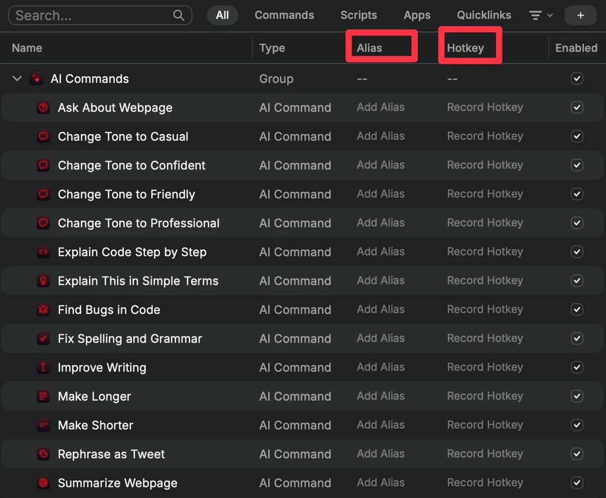This screenshot has height=498, width=606.
Task: Click the Explain Code Step by Step icon
Action: pos(44,252)
